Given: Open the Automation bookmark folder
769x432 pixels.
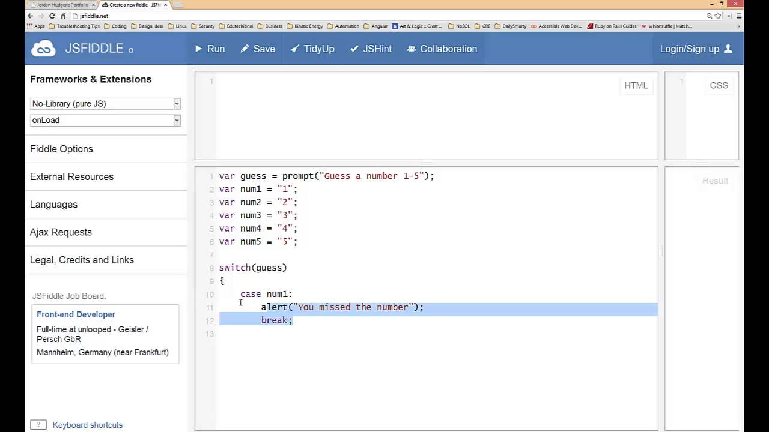Looking at the screenshot, I should [x=344, y=26].
